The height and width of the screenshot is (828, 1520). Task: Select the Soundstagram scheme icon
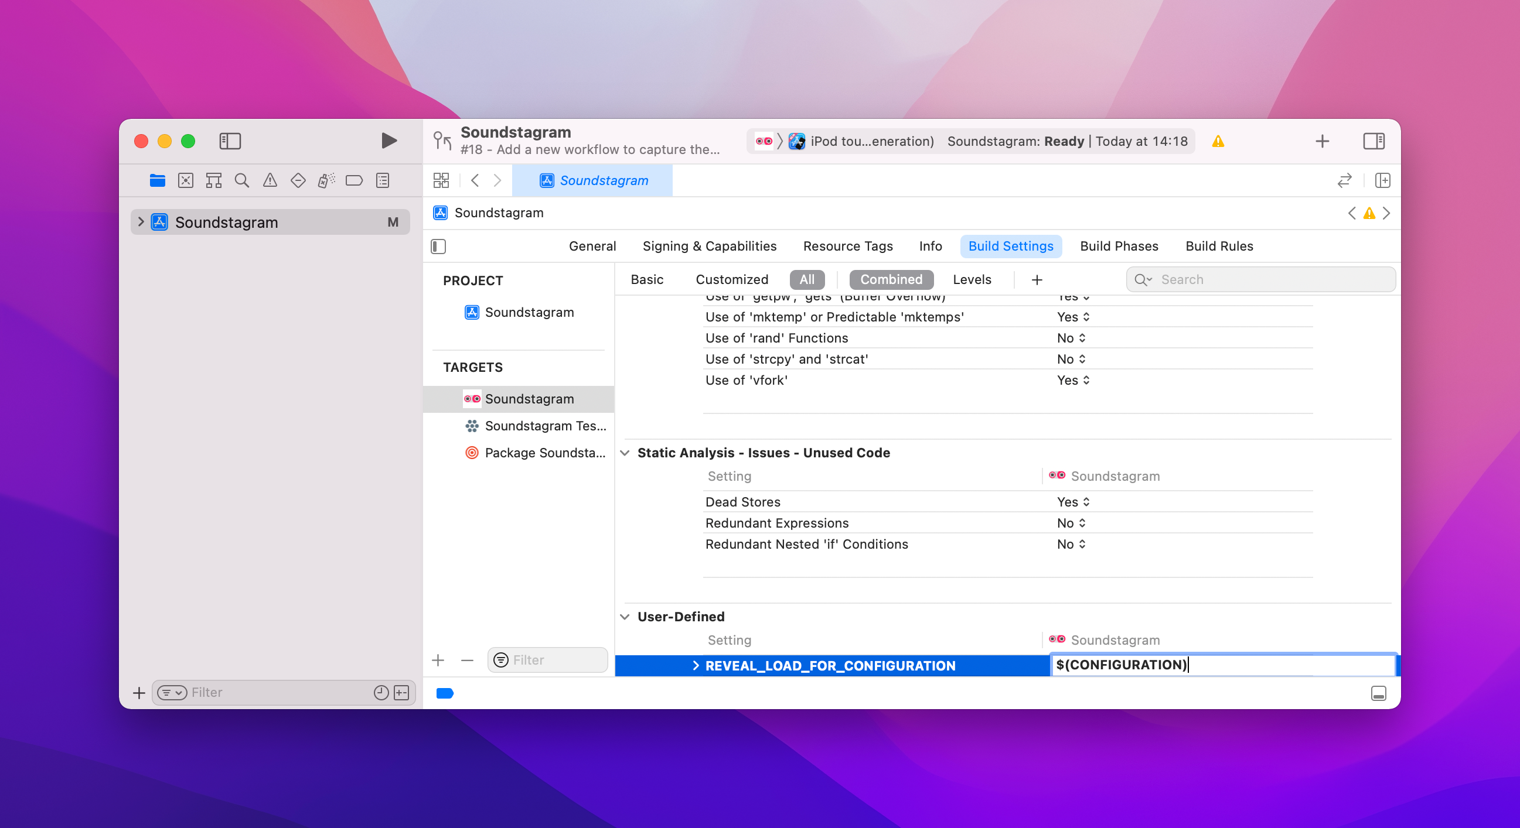point(764,142)
